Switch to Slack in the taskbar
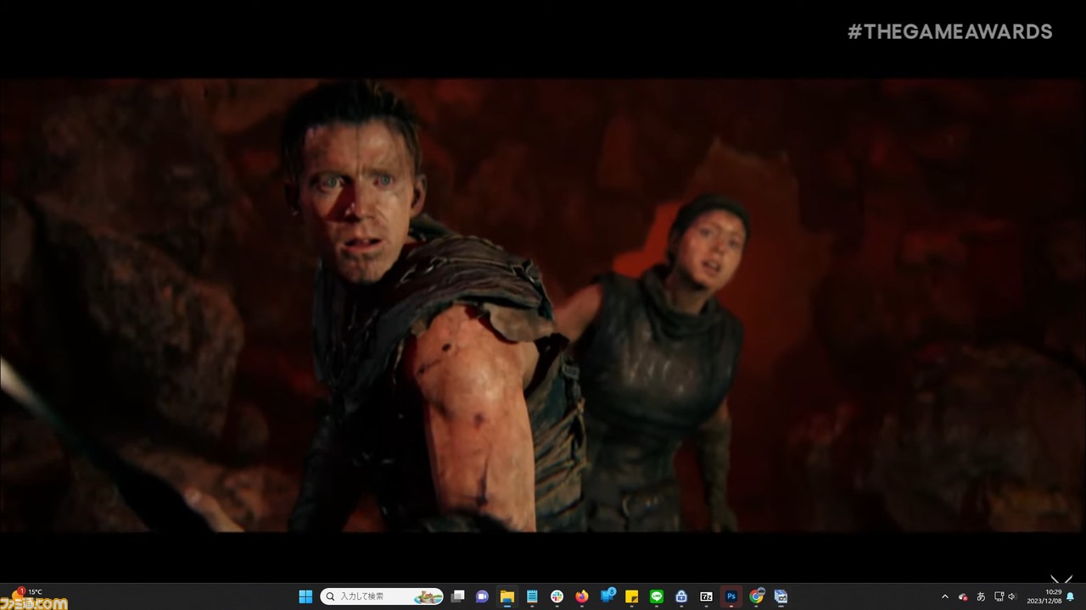Image resolution: width=1086 pixels, height=610 pixels. click(557, 596)
